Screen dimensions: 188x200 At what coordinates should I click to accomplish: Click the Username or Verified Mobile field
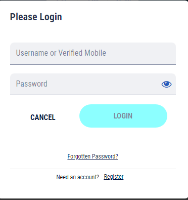93,54
